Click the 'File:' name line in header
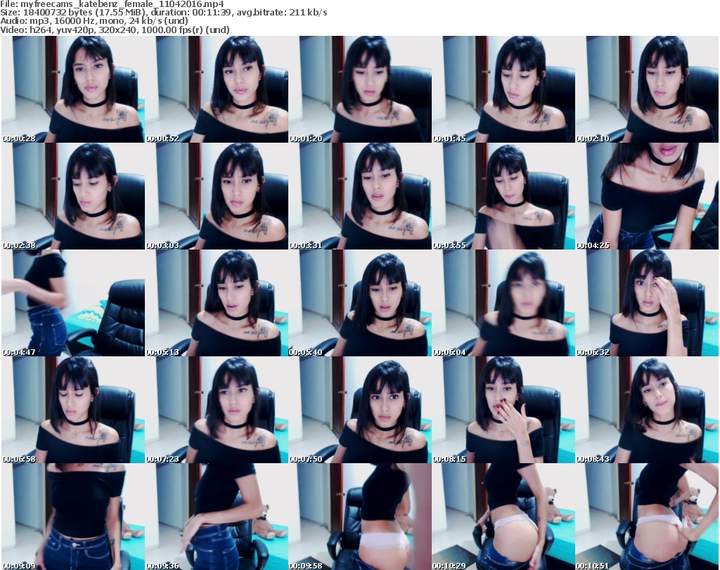This screenshot has height=570, width=720. pyautogui.click(x=112, y=4)
